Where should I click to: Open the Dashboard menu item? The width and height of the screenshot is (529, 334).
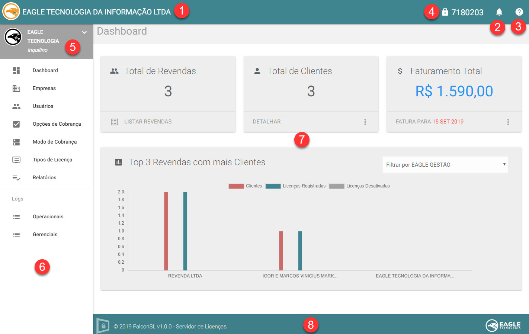pos(47,71)
